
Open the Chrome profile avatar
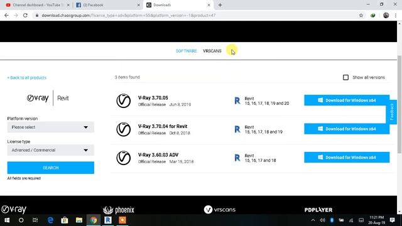pos(386,15)
